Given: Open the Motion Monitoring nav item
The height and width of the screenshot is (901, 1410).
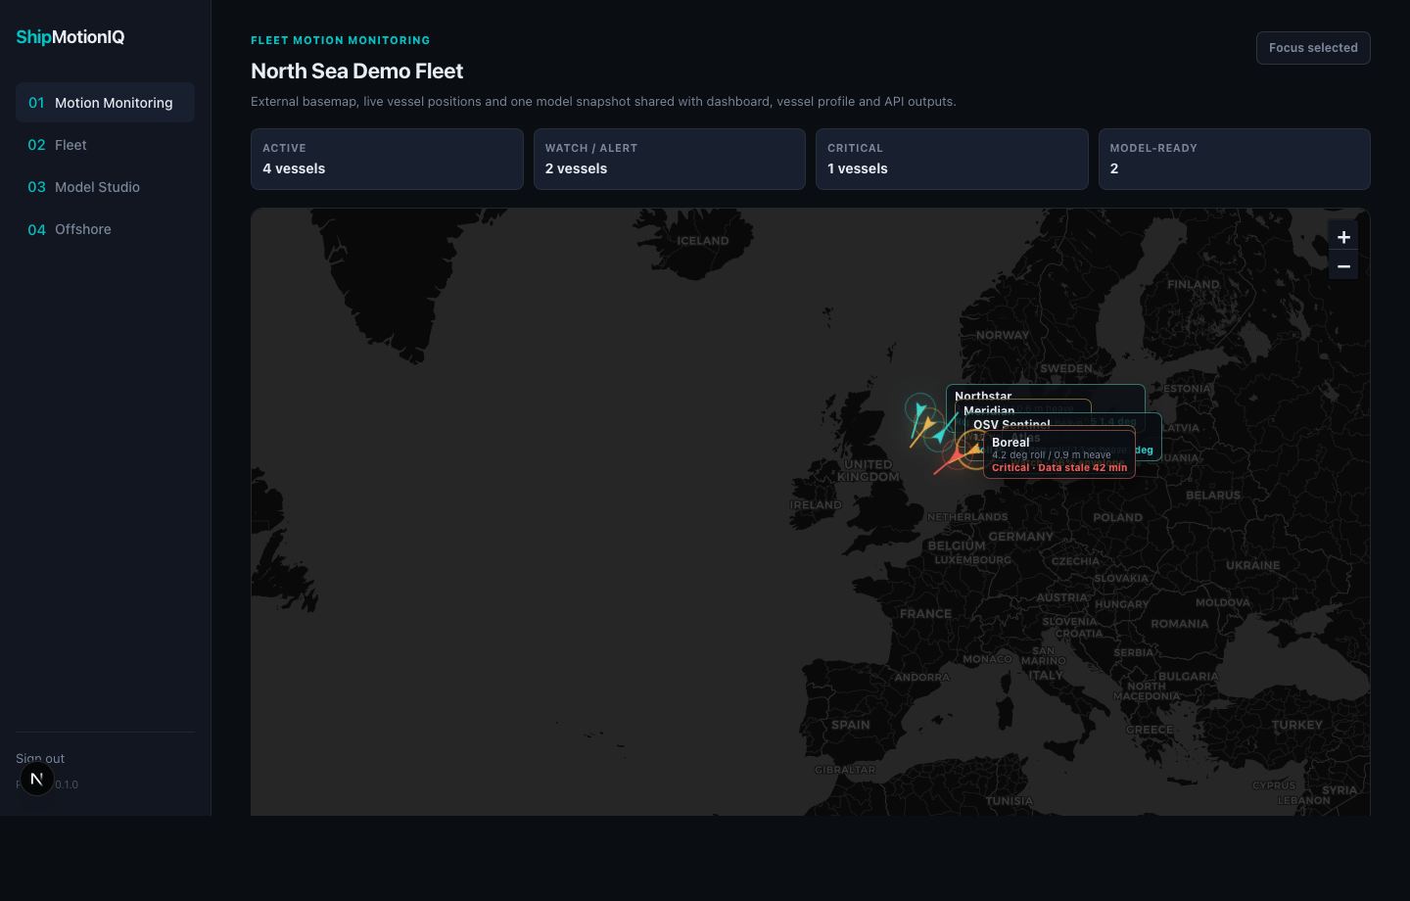Looking at the screenshot, I should point(105,103).
